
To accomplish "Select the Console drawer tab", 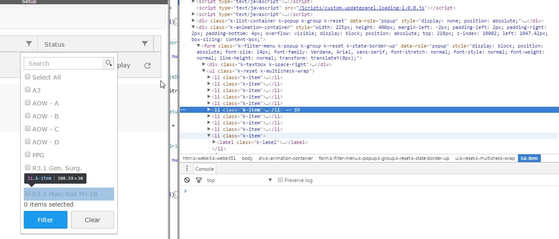I will click(204, 169).
